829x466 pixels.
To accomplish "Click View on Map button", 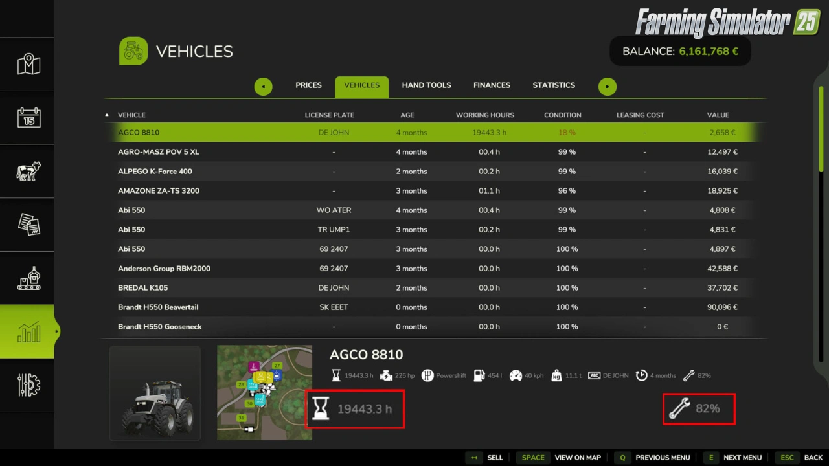I will [577, 458].
